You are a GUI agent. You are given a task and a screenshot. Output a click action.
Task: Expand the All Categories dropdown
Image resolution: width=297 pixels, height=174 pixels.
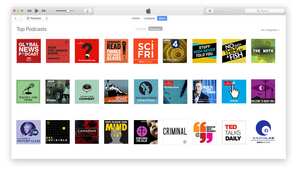point(270,30)
